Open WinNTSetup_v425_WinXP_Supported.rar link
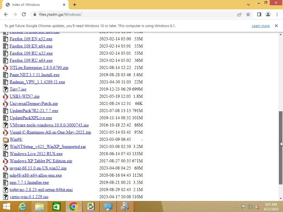 pyautogui.click(x=48, y=147)
